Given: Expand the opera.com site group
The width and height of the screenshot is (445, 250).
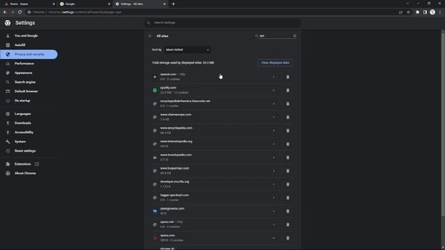Looking at the screenshot, I should coord(273,238).
